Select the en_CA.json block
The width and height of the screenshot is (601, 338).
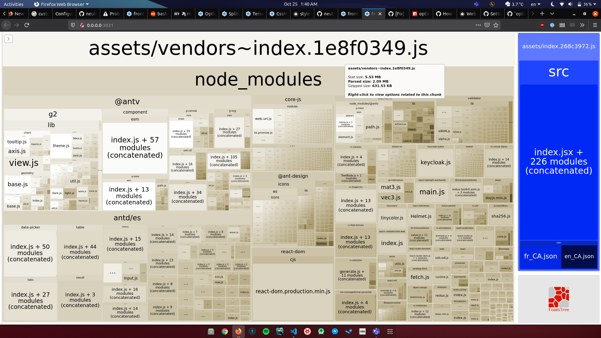[579, 256]
